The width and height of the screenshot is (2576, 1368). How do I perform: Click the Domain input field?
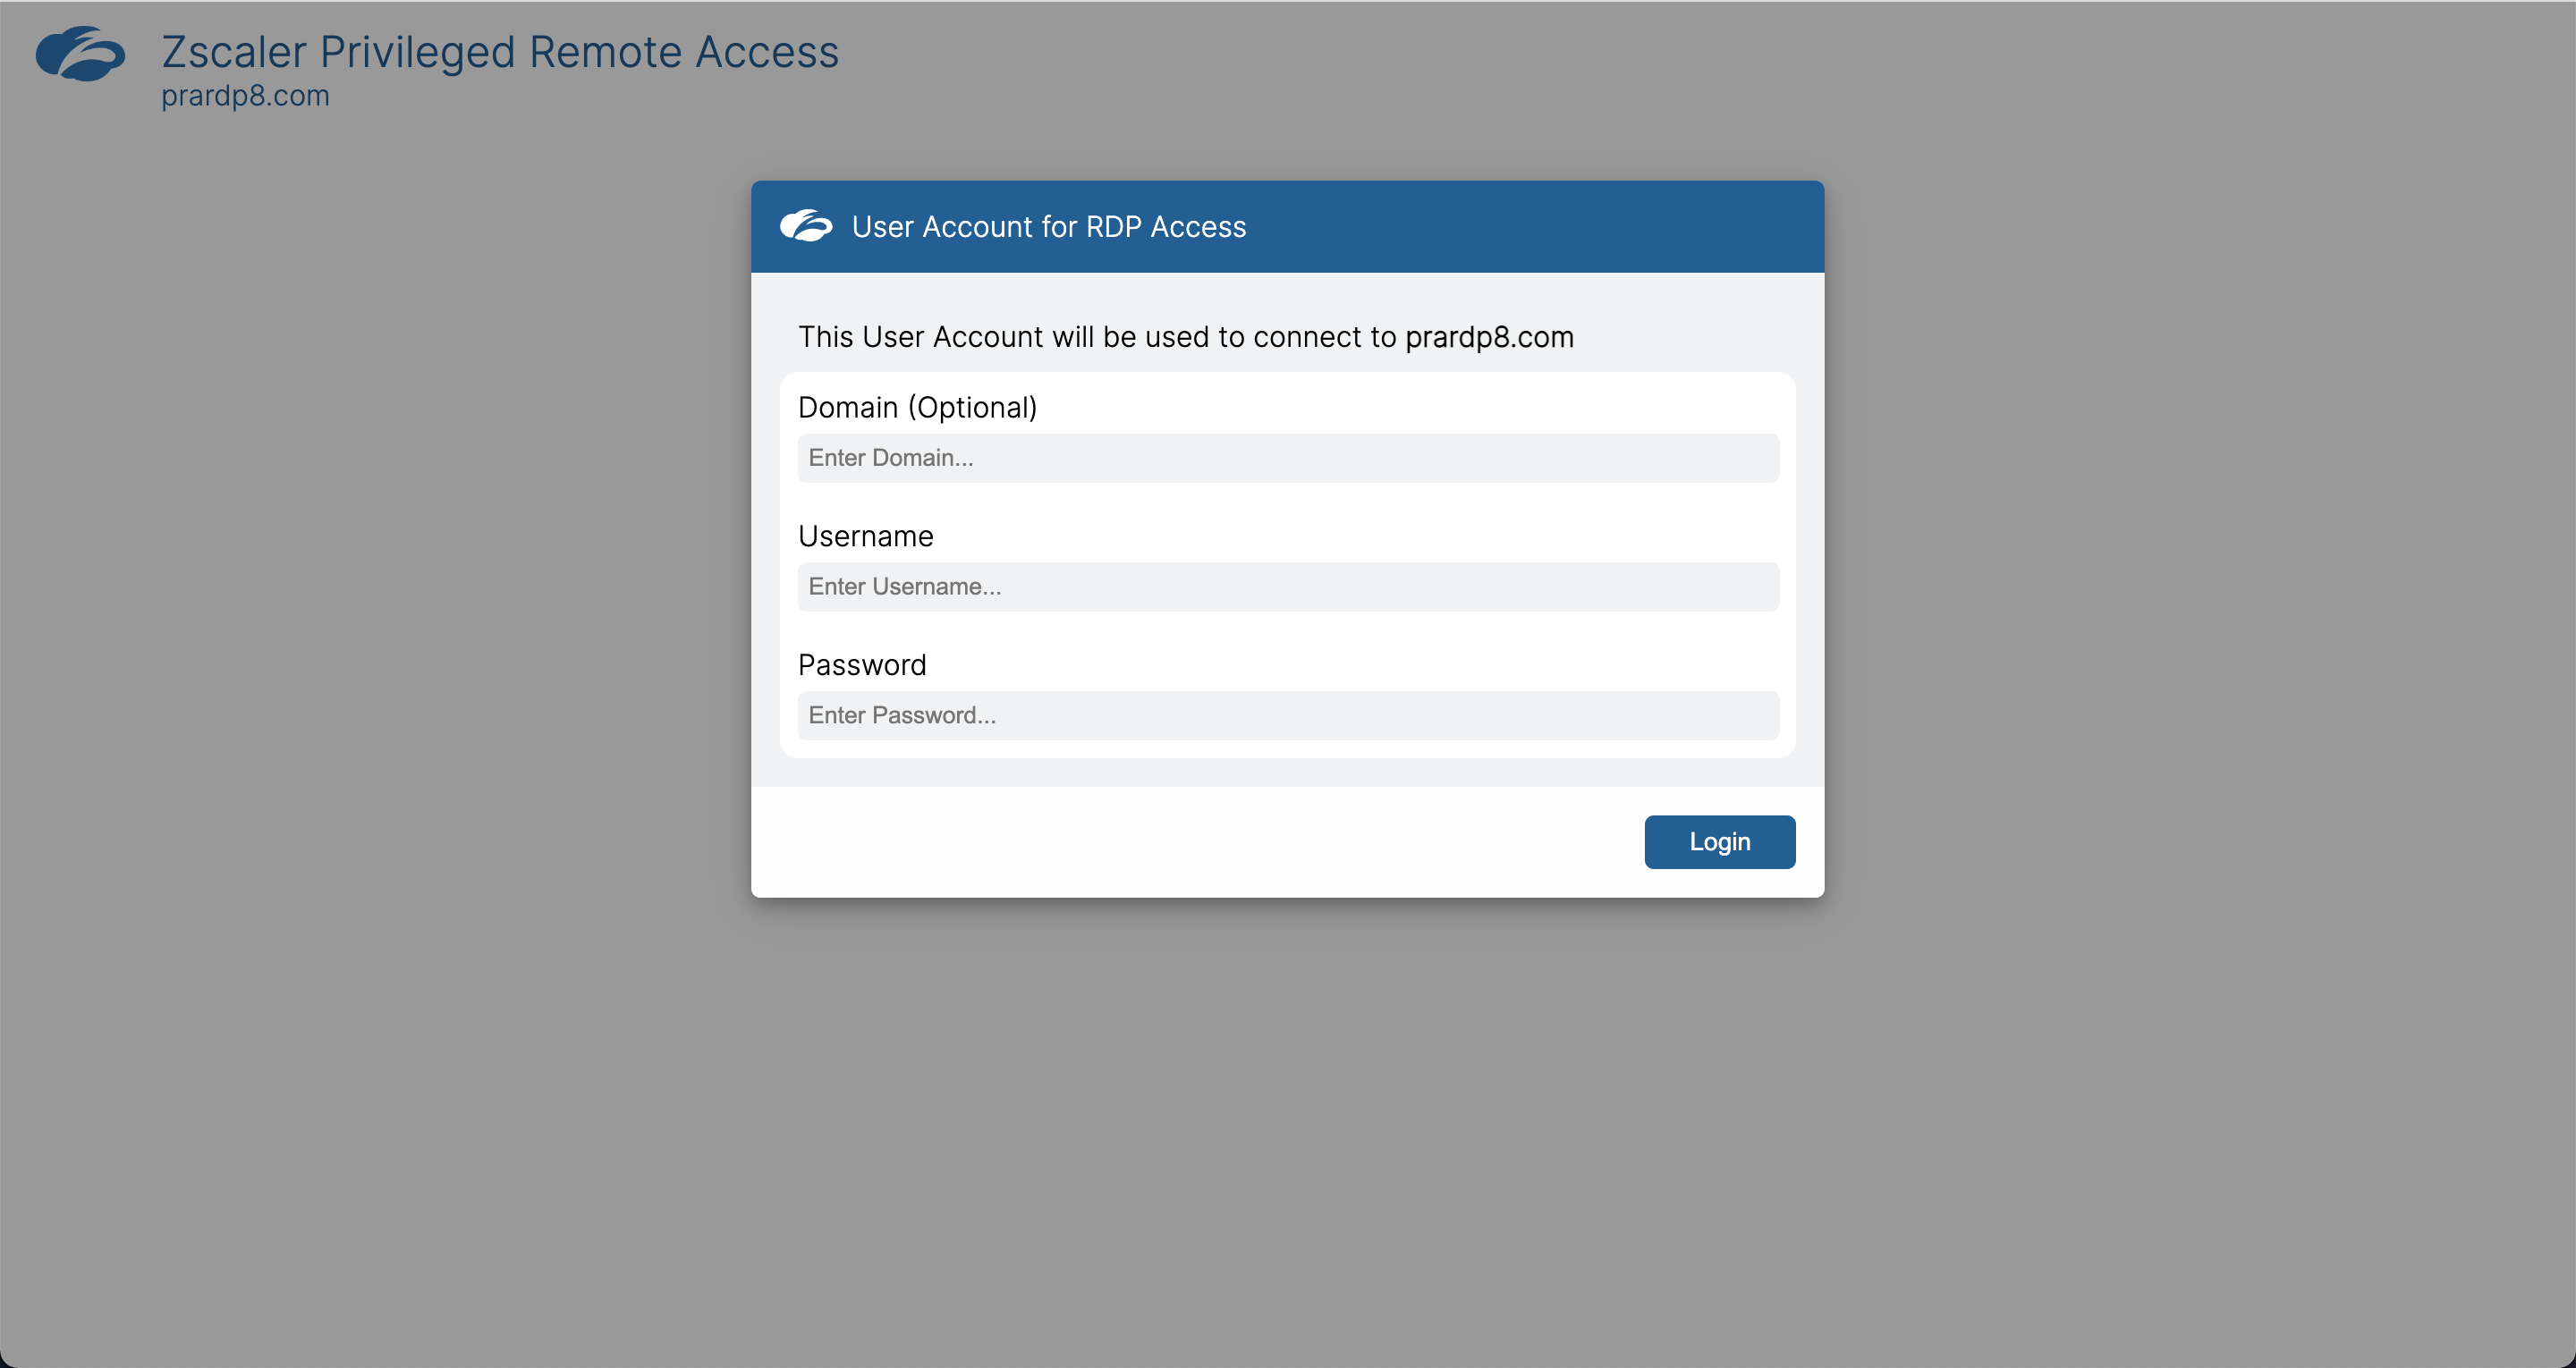point(1287,458)
